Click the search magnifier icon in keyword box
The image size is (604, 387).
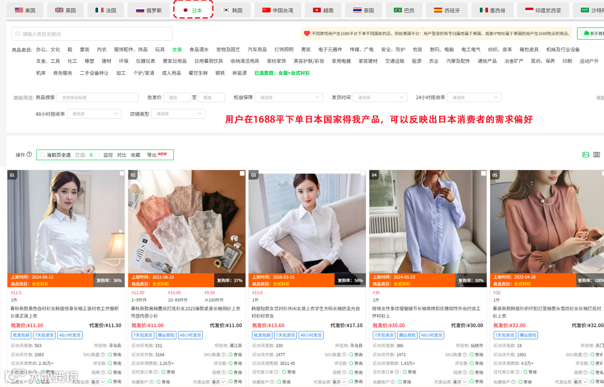click(18, 34)
